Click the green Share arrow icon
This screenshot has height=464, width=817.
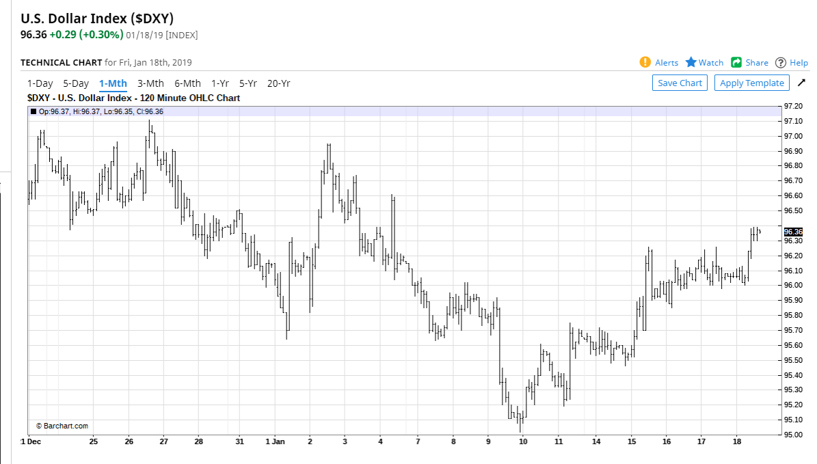736,62
